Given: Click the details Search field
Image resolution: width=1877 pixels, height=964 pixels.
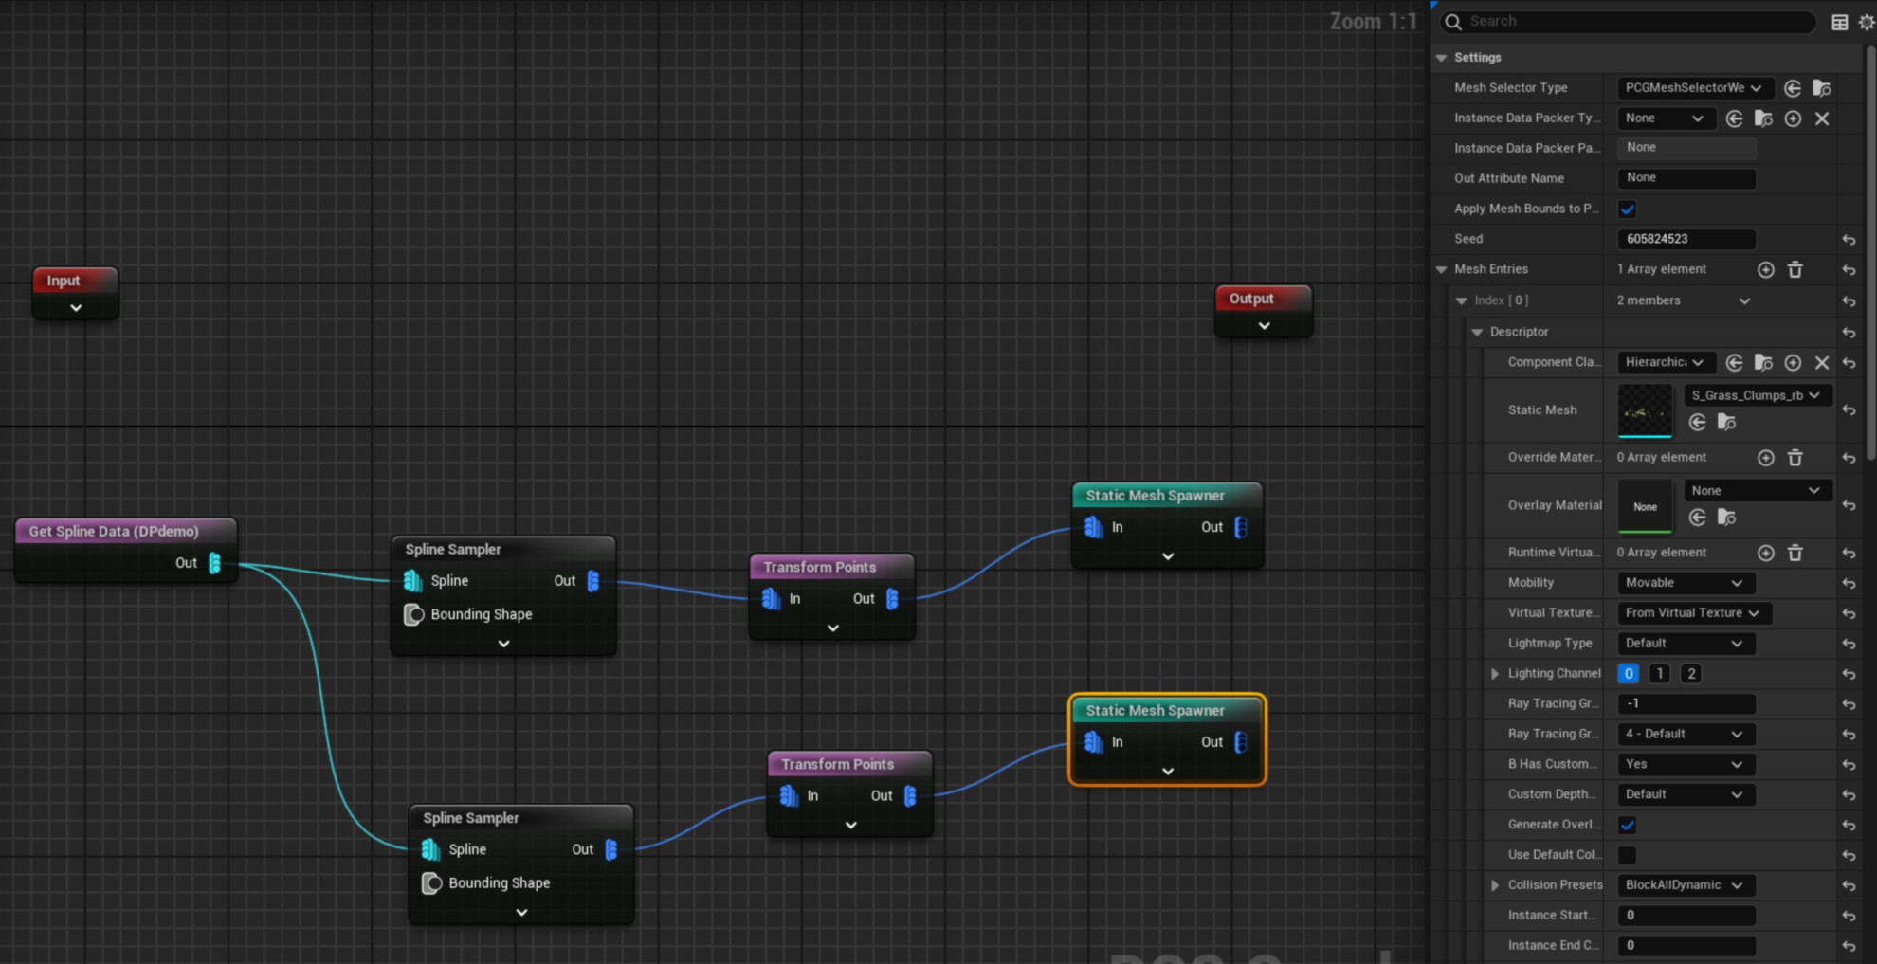Looking at the screenshot, I should click(1631, 22).
